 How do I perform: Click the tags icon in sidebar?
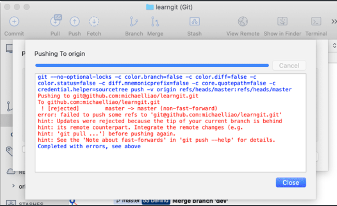[x=9, y=151]
